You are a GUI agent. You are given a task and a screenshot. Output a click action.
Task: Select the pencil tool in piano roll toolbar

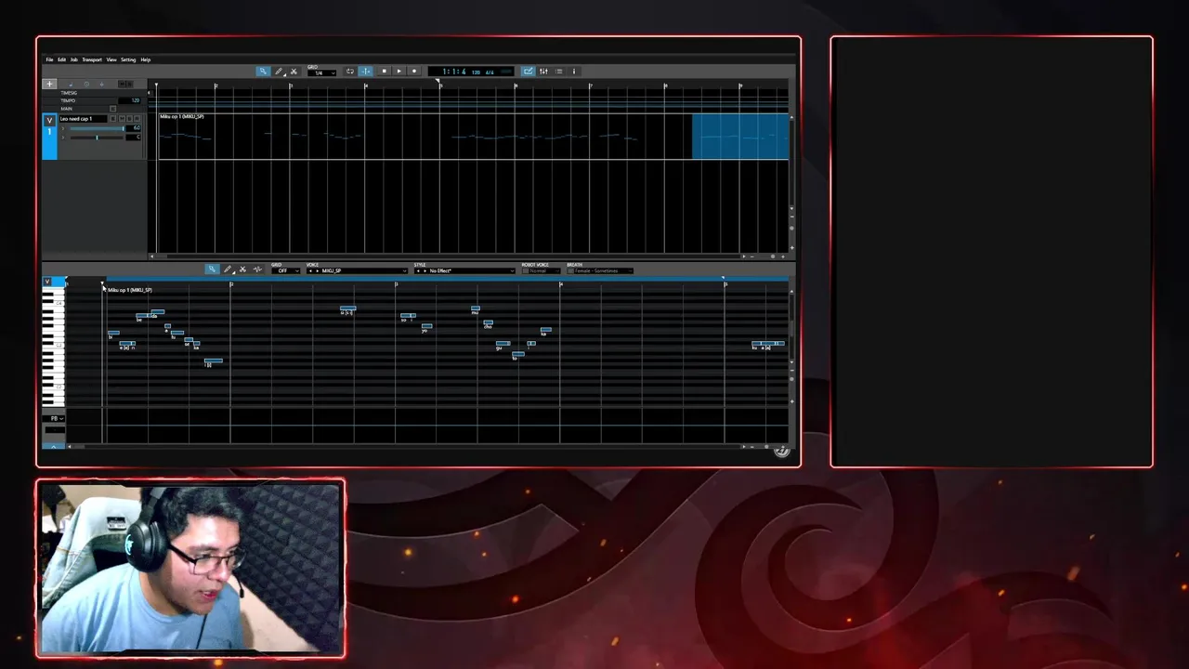[x=228, y=269]
